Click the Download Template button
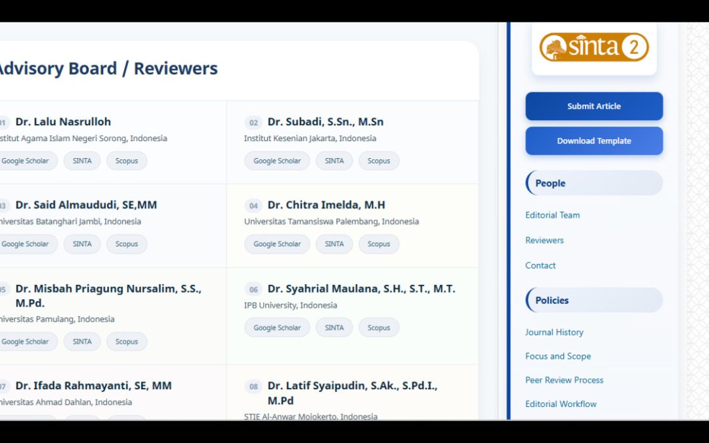 [x=593, y=141]
